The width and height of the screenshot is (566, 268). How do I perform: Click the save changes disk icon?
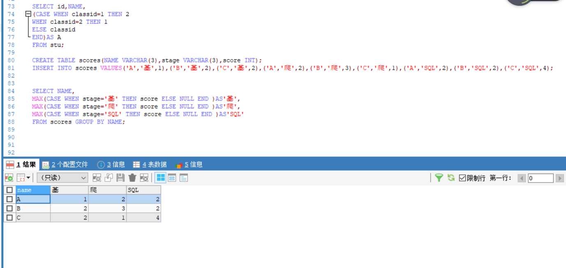(x=120, y=178)
